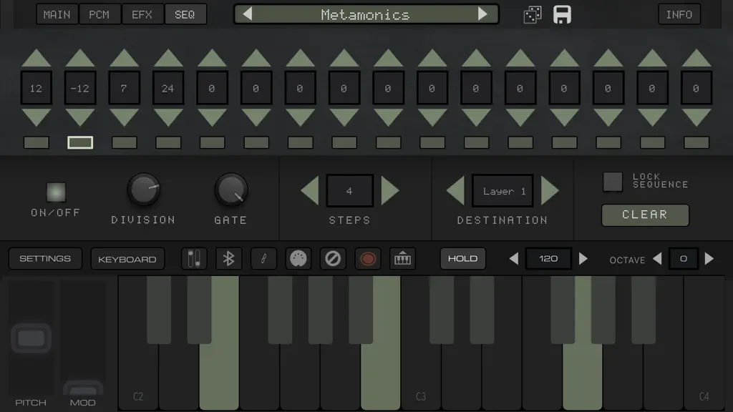The height and width of the screenshot is (412, 733).
Task: Enable the Lock Sequence checkbox
Action: (x=613, y=181)
